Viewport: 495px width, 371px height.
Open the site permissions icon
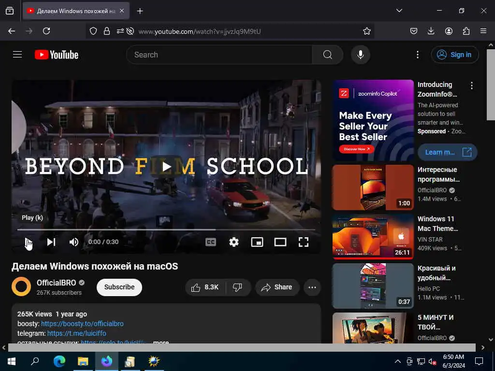point(120,31)
